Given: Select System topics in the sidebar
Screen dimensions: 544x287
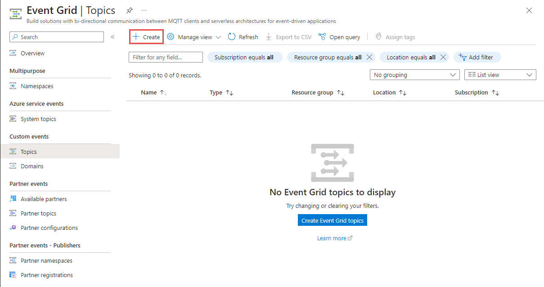Looking at the screenshot, I should pos(38,118).
